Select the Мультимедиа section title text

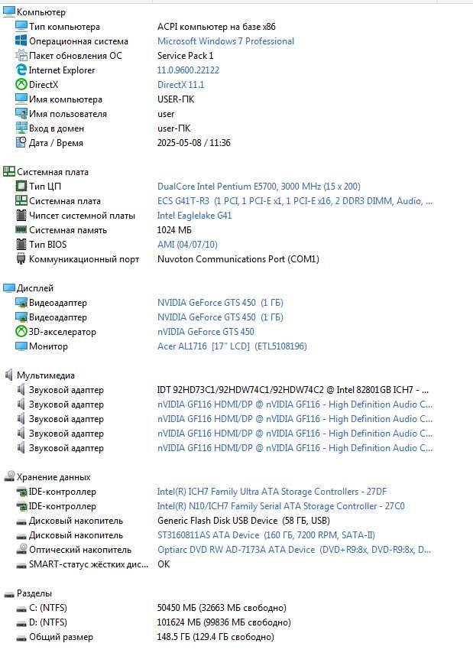point(46,375)
